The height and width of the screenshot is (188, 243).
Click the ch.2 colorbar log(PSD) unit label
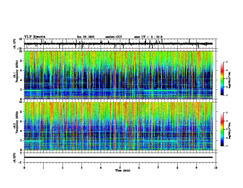coord(229,131)
